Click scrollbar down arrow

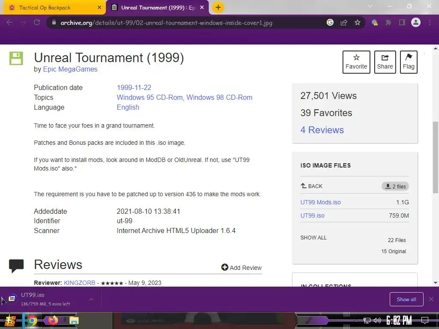436,283
